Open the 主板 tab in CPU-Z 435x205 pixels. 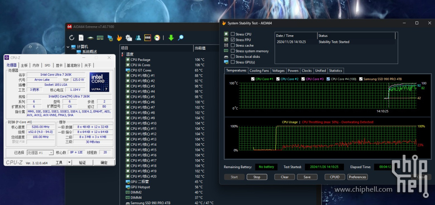click(24, 65)
